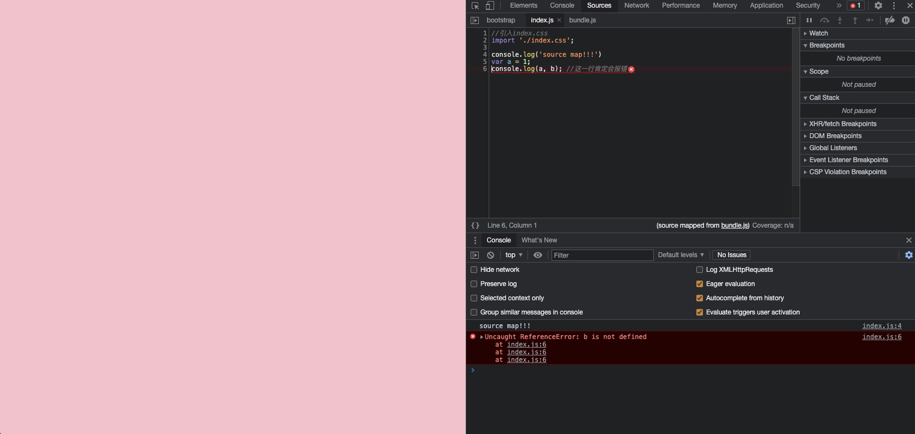Click the red error icon in console
915x434 pixels.
click(473, 337)
